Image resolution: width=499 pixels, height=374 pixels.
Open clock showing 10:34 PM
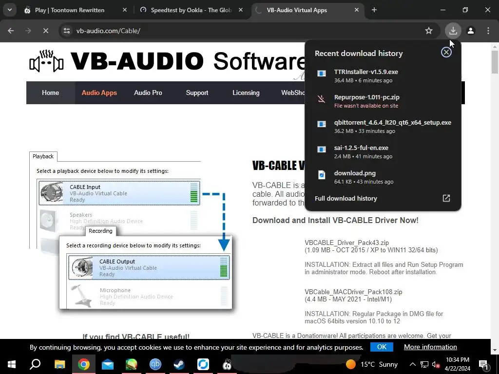[x=457, y=364]
